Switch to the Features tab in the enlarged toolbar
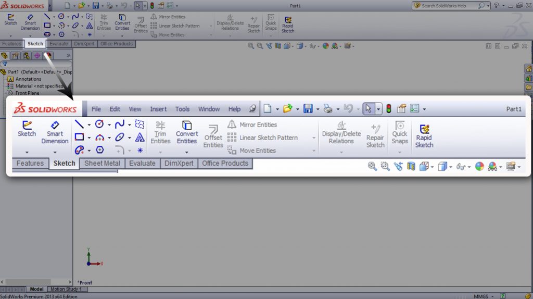The width and height of the screenshot is (533, 299). pyautogui.click(x=30, y=163)
